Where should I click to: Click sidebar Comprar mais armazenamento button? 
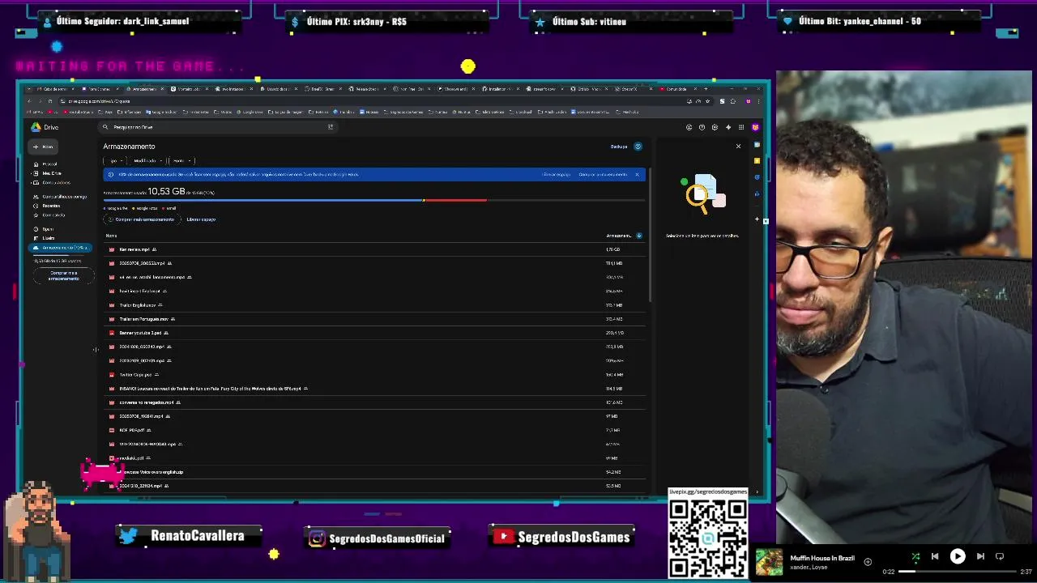[63, 275]
